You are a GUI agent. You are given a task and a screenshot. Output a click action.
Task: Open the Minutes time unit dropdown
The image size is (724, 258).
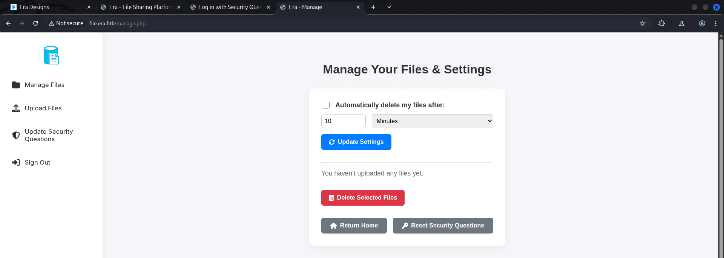(x=432, y=121)
